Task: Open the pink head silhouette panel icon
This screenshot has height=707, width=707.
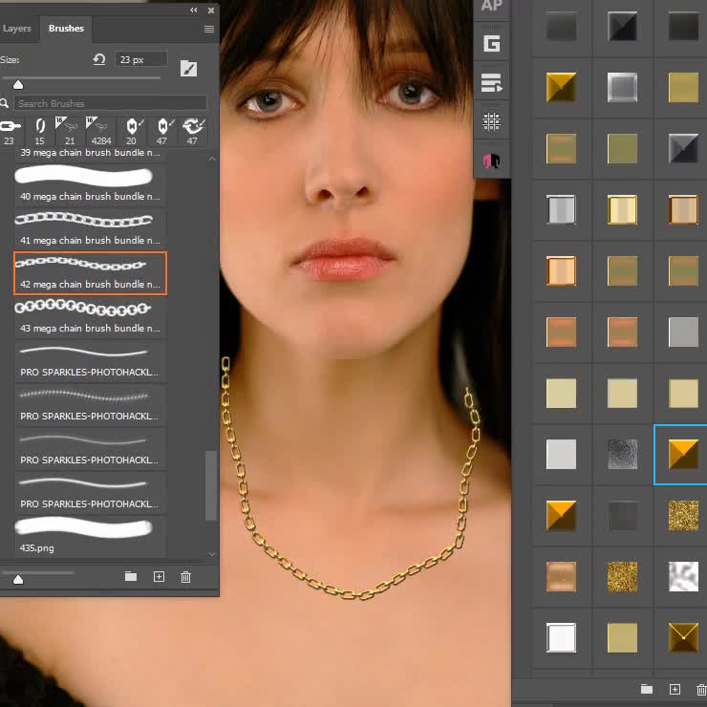Action: 491,161
